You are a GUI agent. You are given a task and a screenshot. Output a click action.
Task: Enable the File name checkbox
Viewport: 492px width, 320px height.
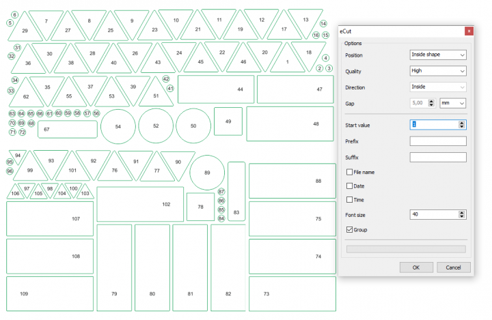point(351,172)
